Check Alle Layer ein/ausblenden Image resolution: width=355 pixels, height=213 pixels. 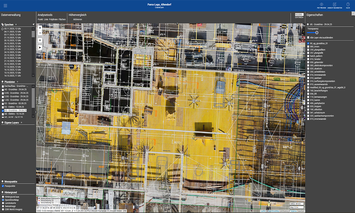click(308, 37)
